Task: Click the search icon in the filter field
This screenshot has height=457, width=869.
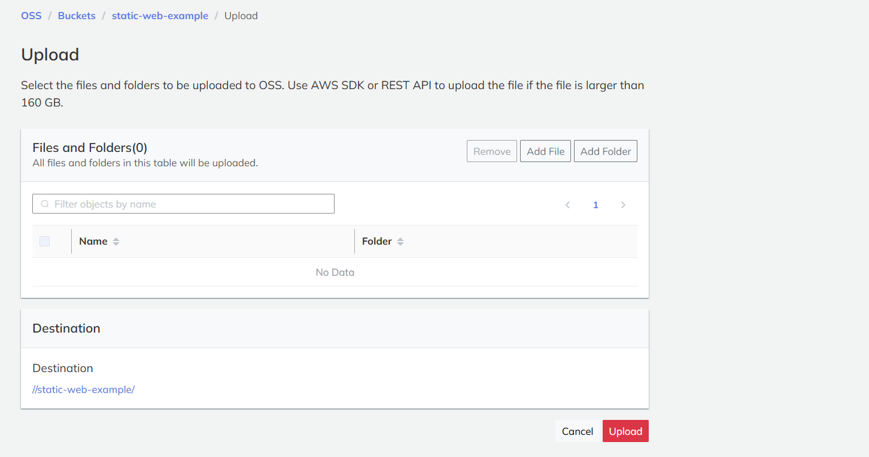Action: click(x=45, y=204)
